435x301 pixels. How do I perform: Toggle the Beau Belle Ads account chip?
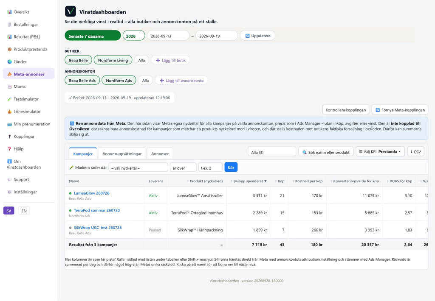pyautogui.click(x=82, y=80)
